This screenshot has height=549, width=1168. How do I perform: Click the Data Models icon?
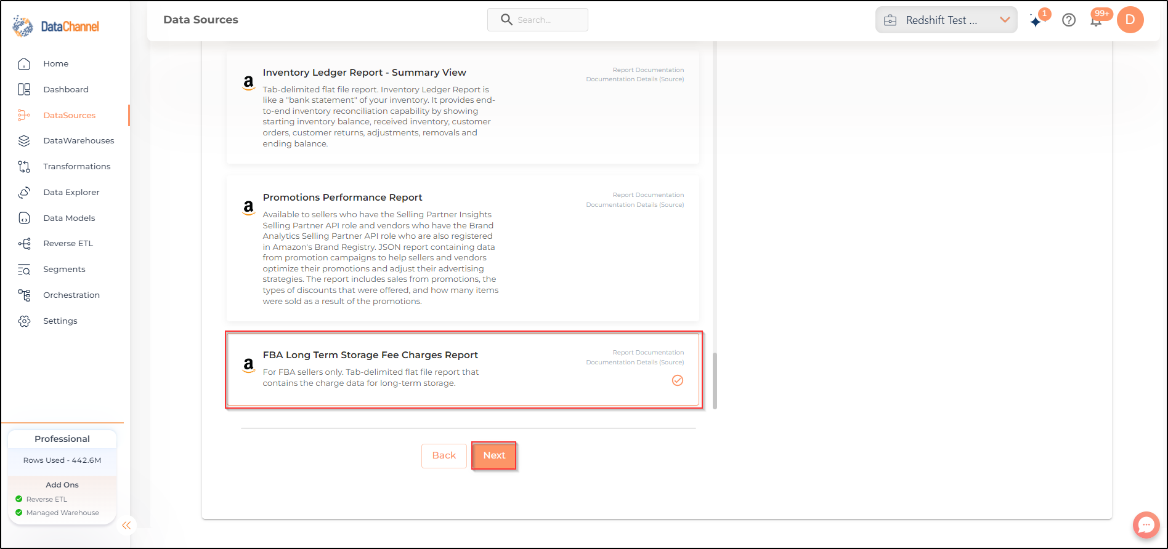point(24,218)
